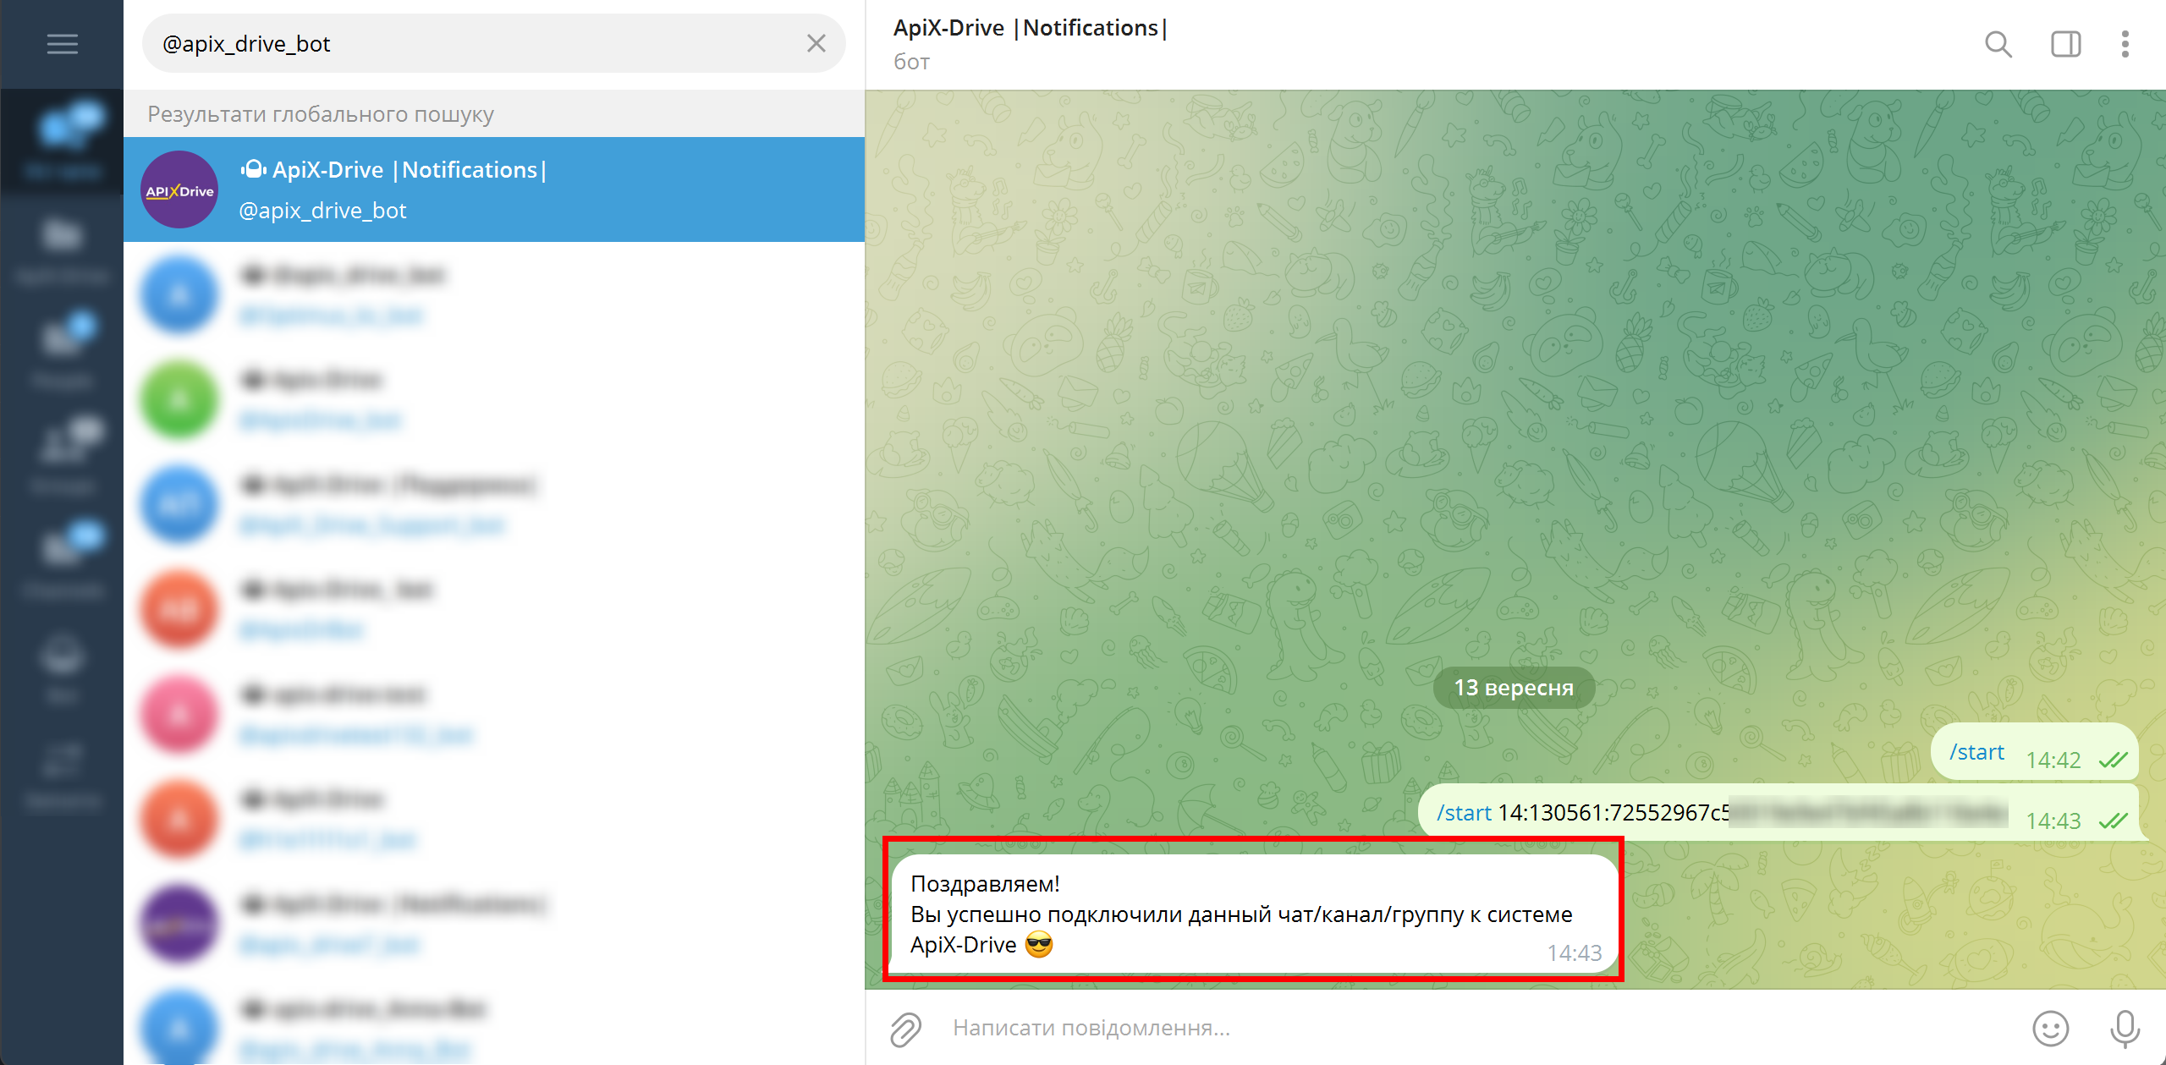Attach a file with paperclip icon

pyautogui.click(x=905, y=1029)
